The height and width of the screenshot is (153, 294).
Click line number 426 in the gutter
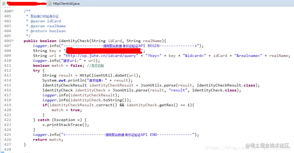coord(8,140)
